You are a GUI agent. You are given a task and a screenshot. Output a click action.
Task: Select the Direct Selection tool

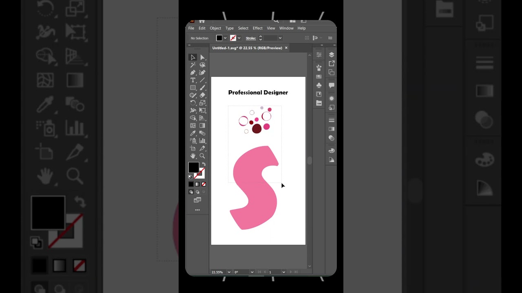click(202, 57)
